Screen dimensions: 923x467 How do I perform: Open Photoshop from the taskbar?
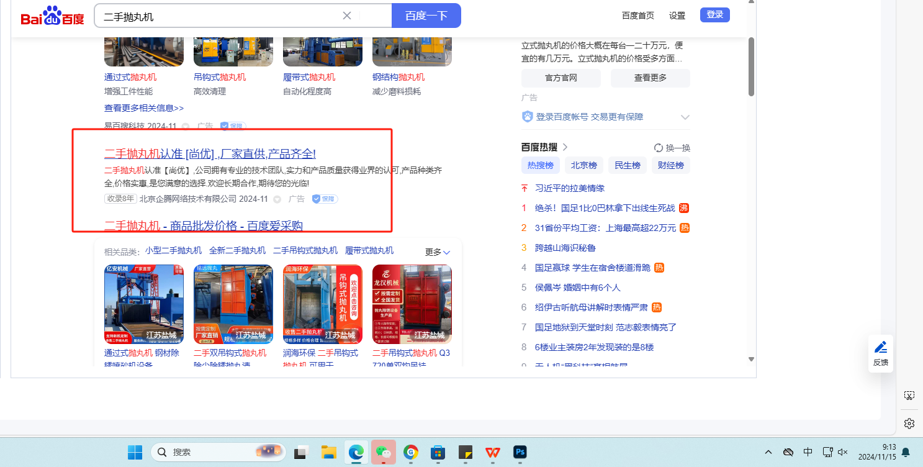point(520,452)
